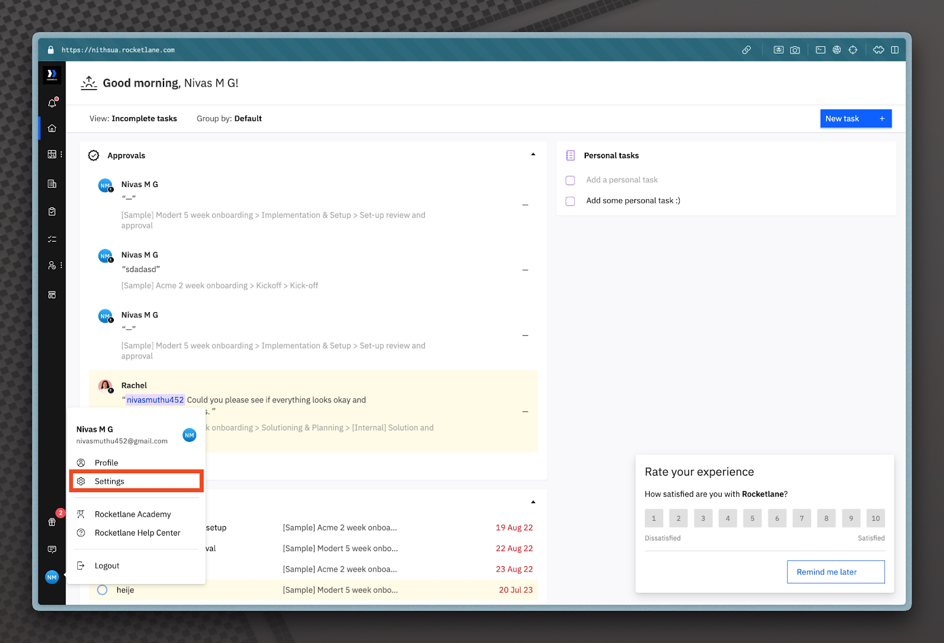The width and height of the screenshot is (944, 643).
Task: Open the gift box what's new icon
Action: pos(52,521)
